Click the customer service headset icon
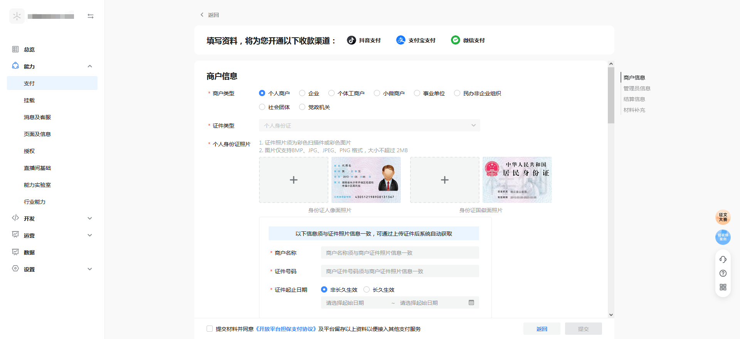 (x=723, y=259)
